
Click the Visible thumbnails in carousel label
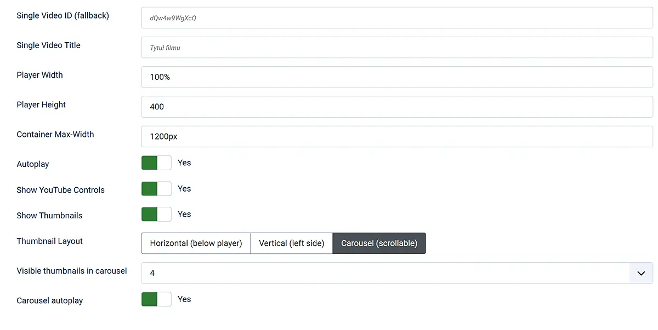point(71,271)
